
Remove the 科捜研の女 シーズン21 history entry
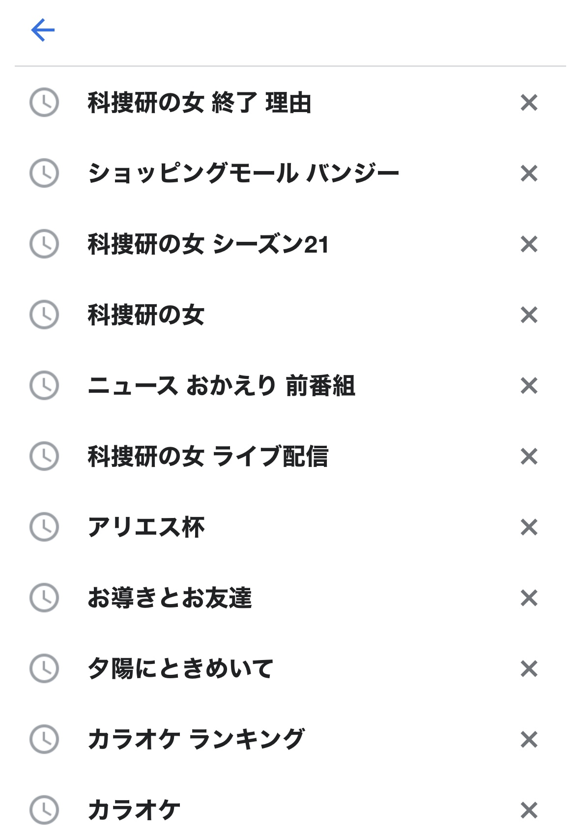[x=529, y=244]
